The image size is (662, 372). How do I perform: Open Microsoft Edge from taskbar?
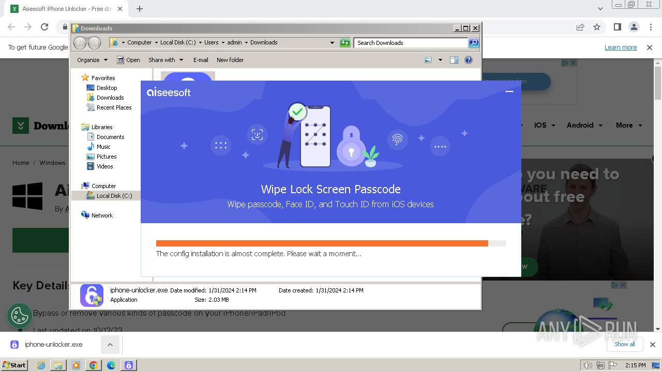[x=111, y=365]
